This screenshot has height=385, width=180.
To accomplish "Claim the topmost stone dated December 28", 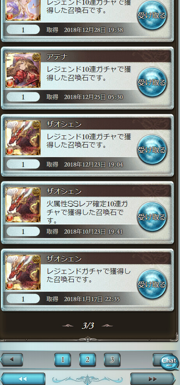I will 152,15.
